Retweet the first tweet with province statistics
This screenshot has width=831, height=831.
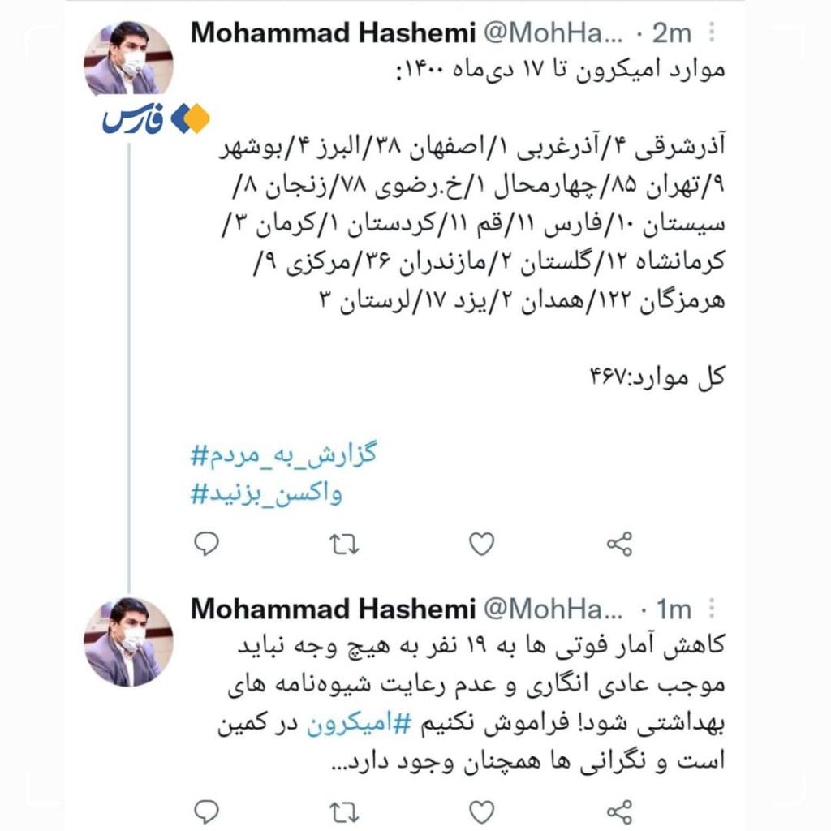click(x=344, y=545)
